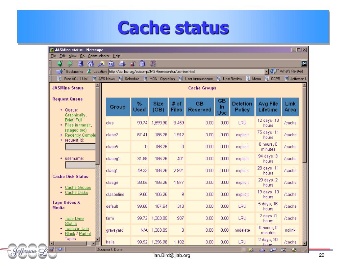Click the sidebar vertical scrollbar down arrow
346x259 pixels.
[x=97, y=239]
